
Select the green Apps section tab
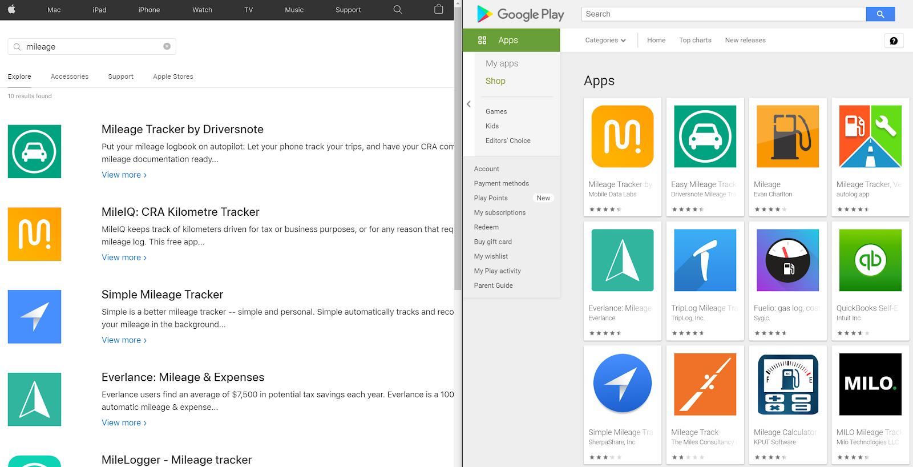(x=511, y=40)
